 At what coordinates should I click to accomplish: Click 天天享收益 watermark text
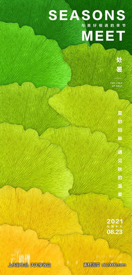(x=41, y=265)
